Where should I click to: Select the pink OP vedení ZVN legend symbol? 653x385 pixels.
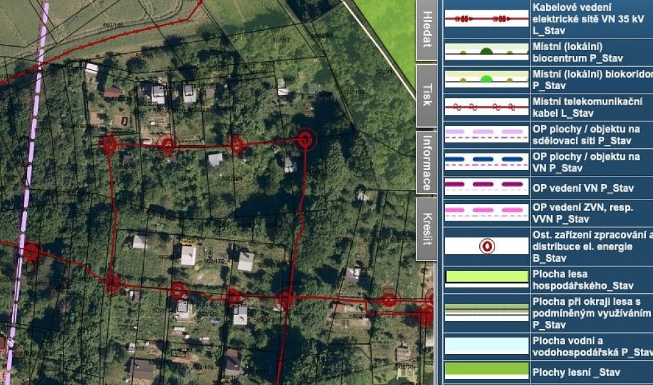tap(487, 212)
